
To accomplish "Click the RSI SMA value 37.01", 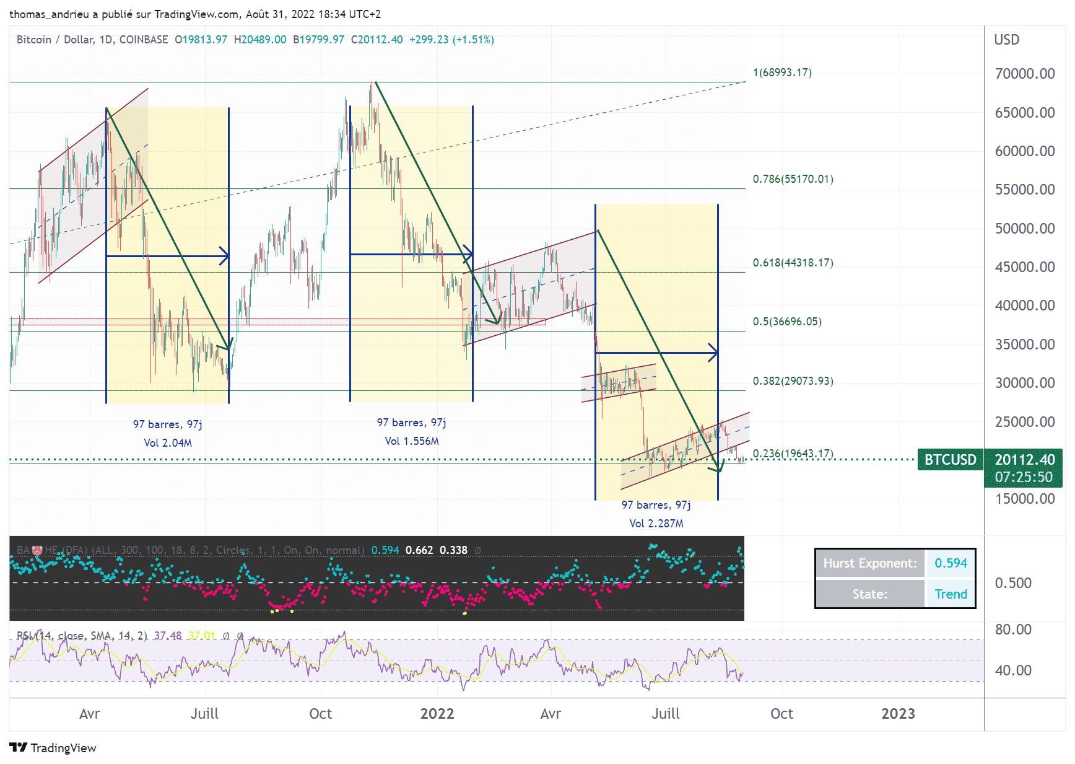I will point(202,636).
